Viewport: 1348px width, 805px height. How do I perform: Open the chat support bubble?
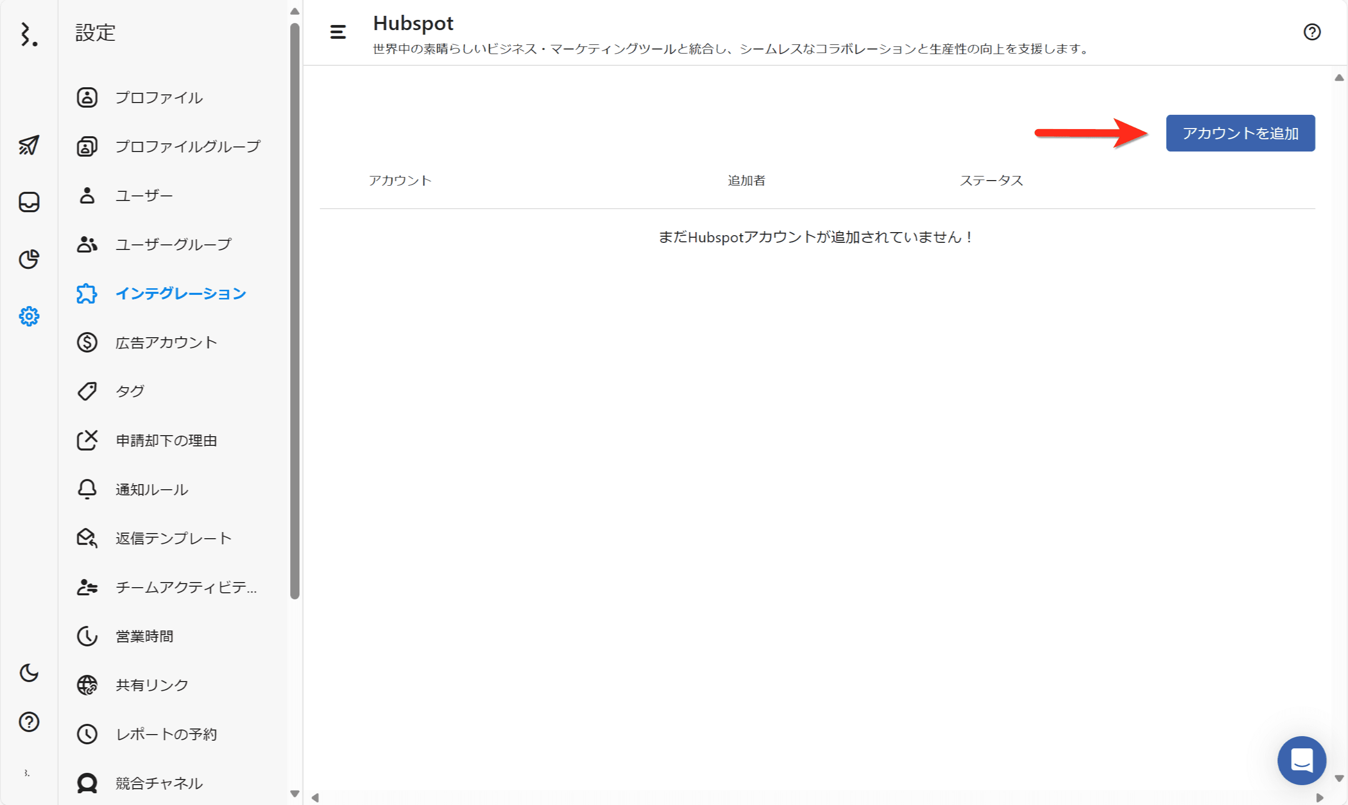1302,760
